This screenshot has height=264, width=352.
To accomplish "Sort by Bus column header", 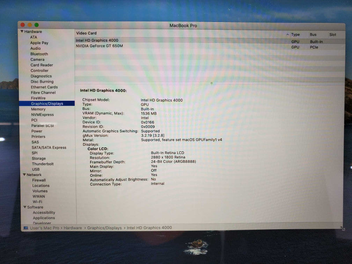I will 313,35.
